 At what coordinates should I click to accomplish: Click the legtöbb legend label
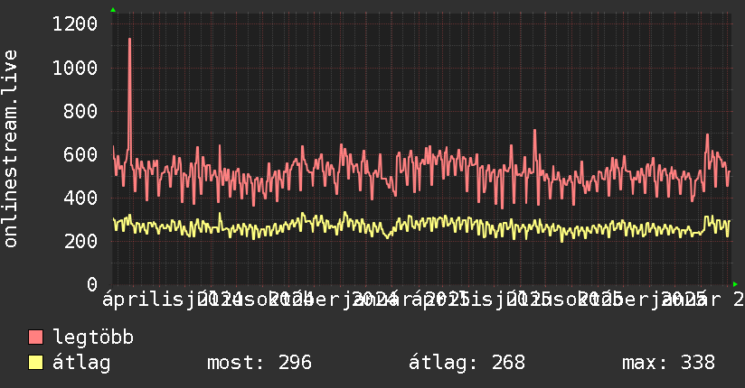coord(93,337)
